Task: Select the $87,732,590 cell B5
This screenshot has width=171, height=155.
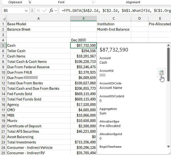Action: click(x=83, y=45)
